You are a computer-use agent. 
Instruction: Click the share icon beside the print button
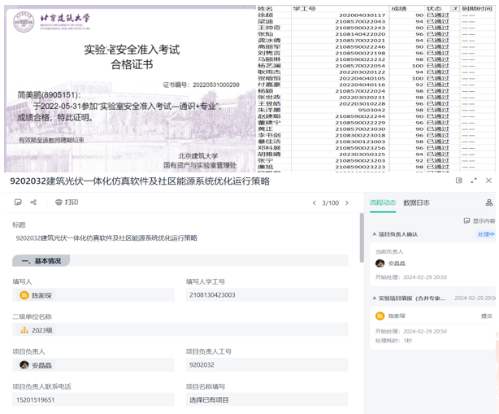tap(33, 203)
